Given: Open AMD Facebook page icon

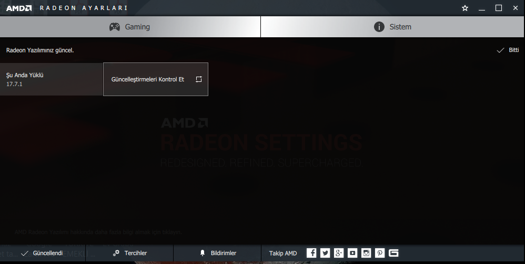Looking at the screenshot, I should pos(311,253).
